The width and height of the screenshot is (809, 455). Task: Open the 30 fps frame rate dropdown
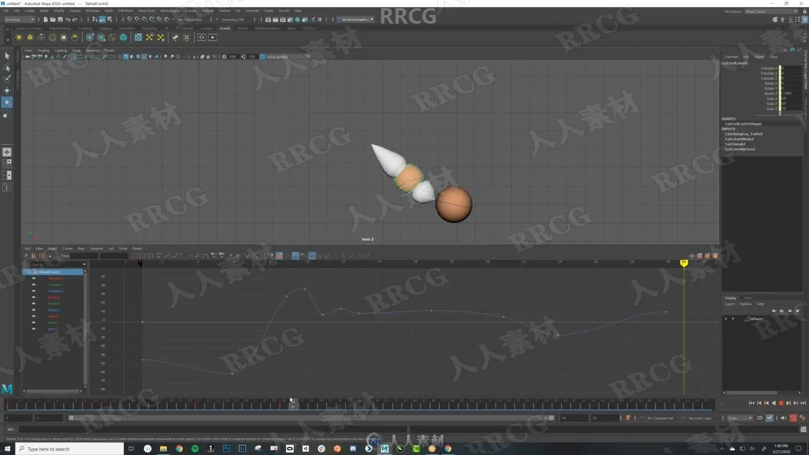pos(740,418)
